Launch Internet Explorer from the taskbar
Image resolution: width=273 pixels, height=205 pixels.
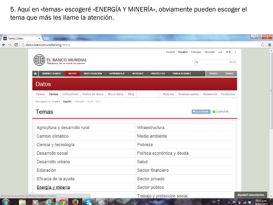pos(49,202)
